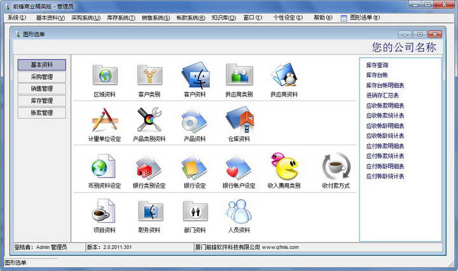Click the www.qfmis.com status bar text
458x271 pixels.
(280, 247)
